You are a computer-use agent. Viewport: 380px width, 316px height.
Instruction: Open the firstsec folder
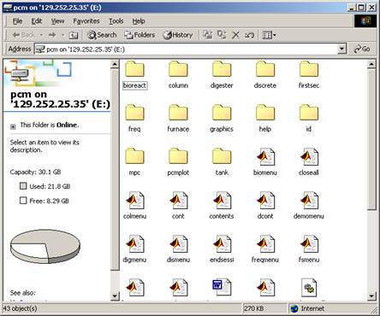pyautogui.click(x=309, y=74)
